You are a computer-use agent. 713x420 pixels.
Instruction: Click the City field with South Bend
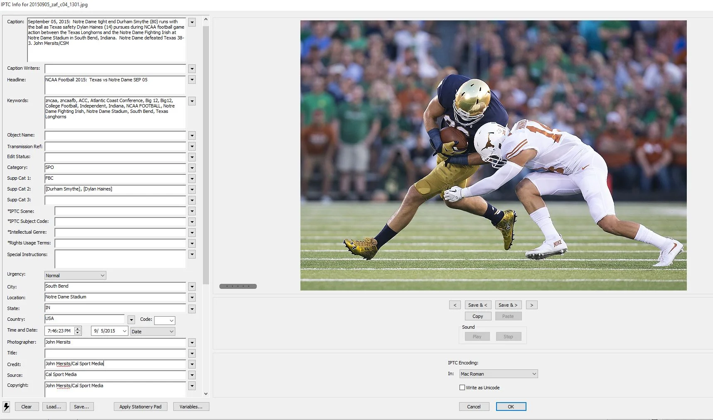tap(115, 286)
